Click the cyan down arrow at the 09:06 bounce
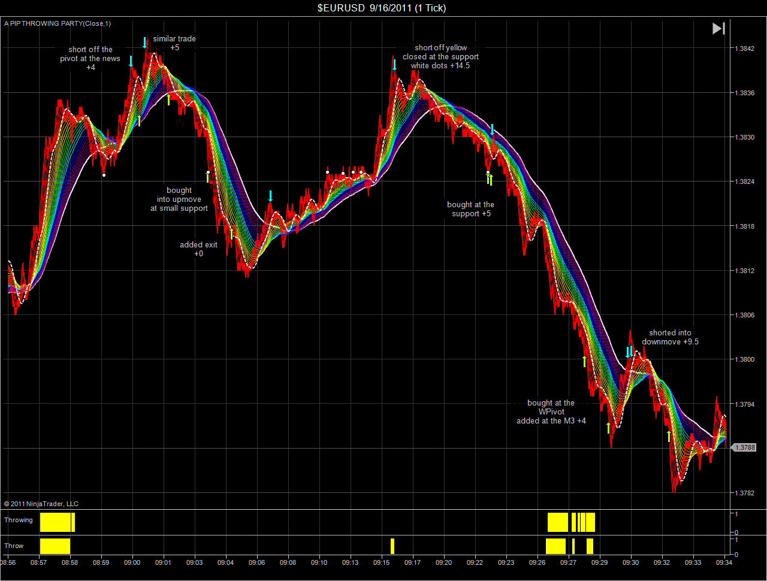The height and width of the screenshot is (581, 767). [x=270, y=196]
